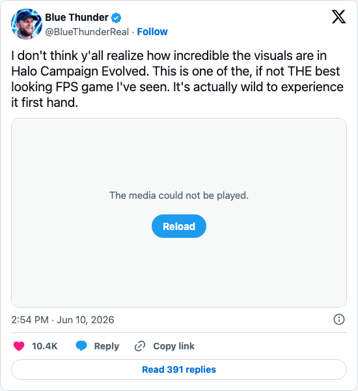Image resolution: width=358 pixels, height=391 pixels.
Task: Read 391 replies to the tweet
Action: [x=179, y=369]
